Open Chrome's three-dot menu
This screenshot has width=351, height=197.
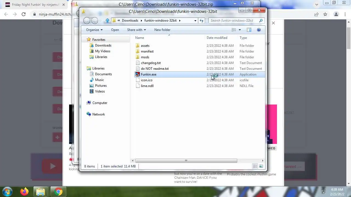pos(345,14)
